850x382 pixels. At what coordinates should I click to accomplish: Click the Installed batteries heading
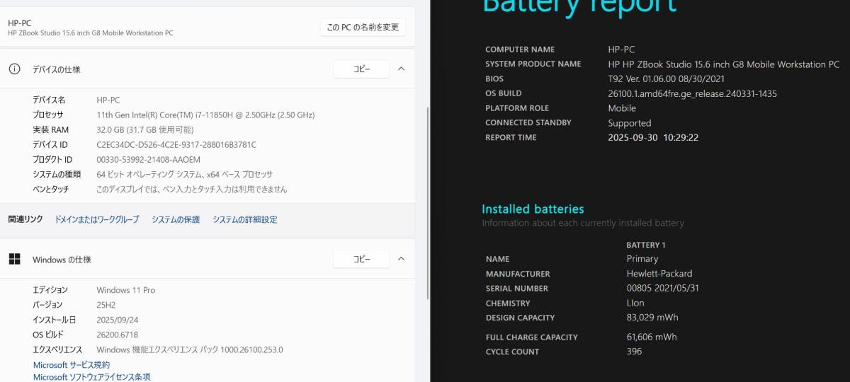click(533, 209)
